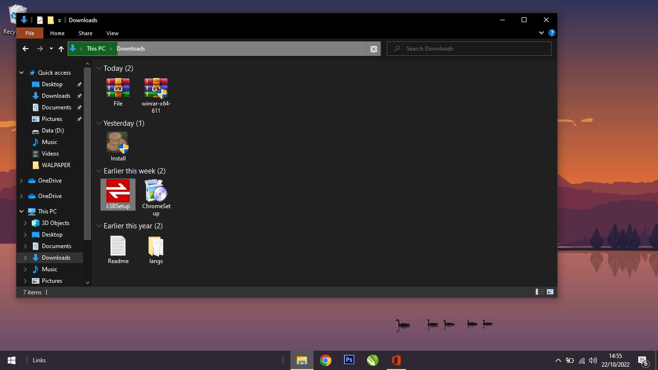The height and width of the screenshot is (370, 658).
Task: Click This PC in the address bar
Action: click(x=96, y=49)
